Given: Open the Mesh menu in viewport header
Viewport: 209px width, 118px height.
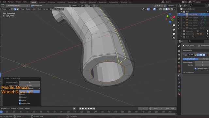Looking at the screenshot, I should click(x=39, y=9).
